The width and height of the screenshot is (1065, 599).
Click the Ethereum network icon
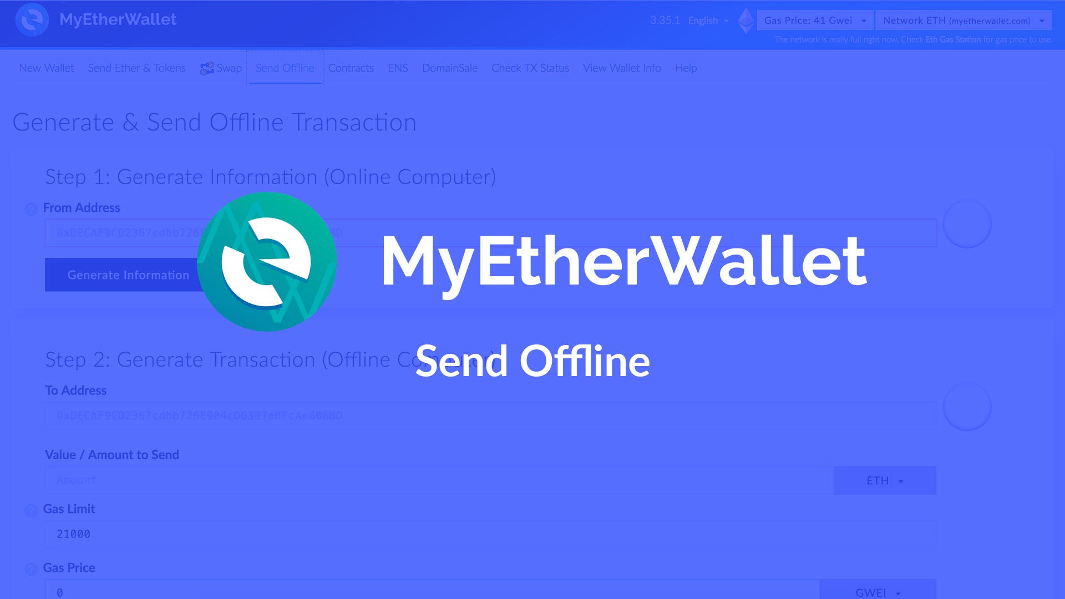point(746,20)
